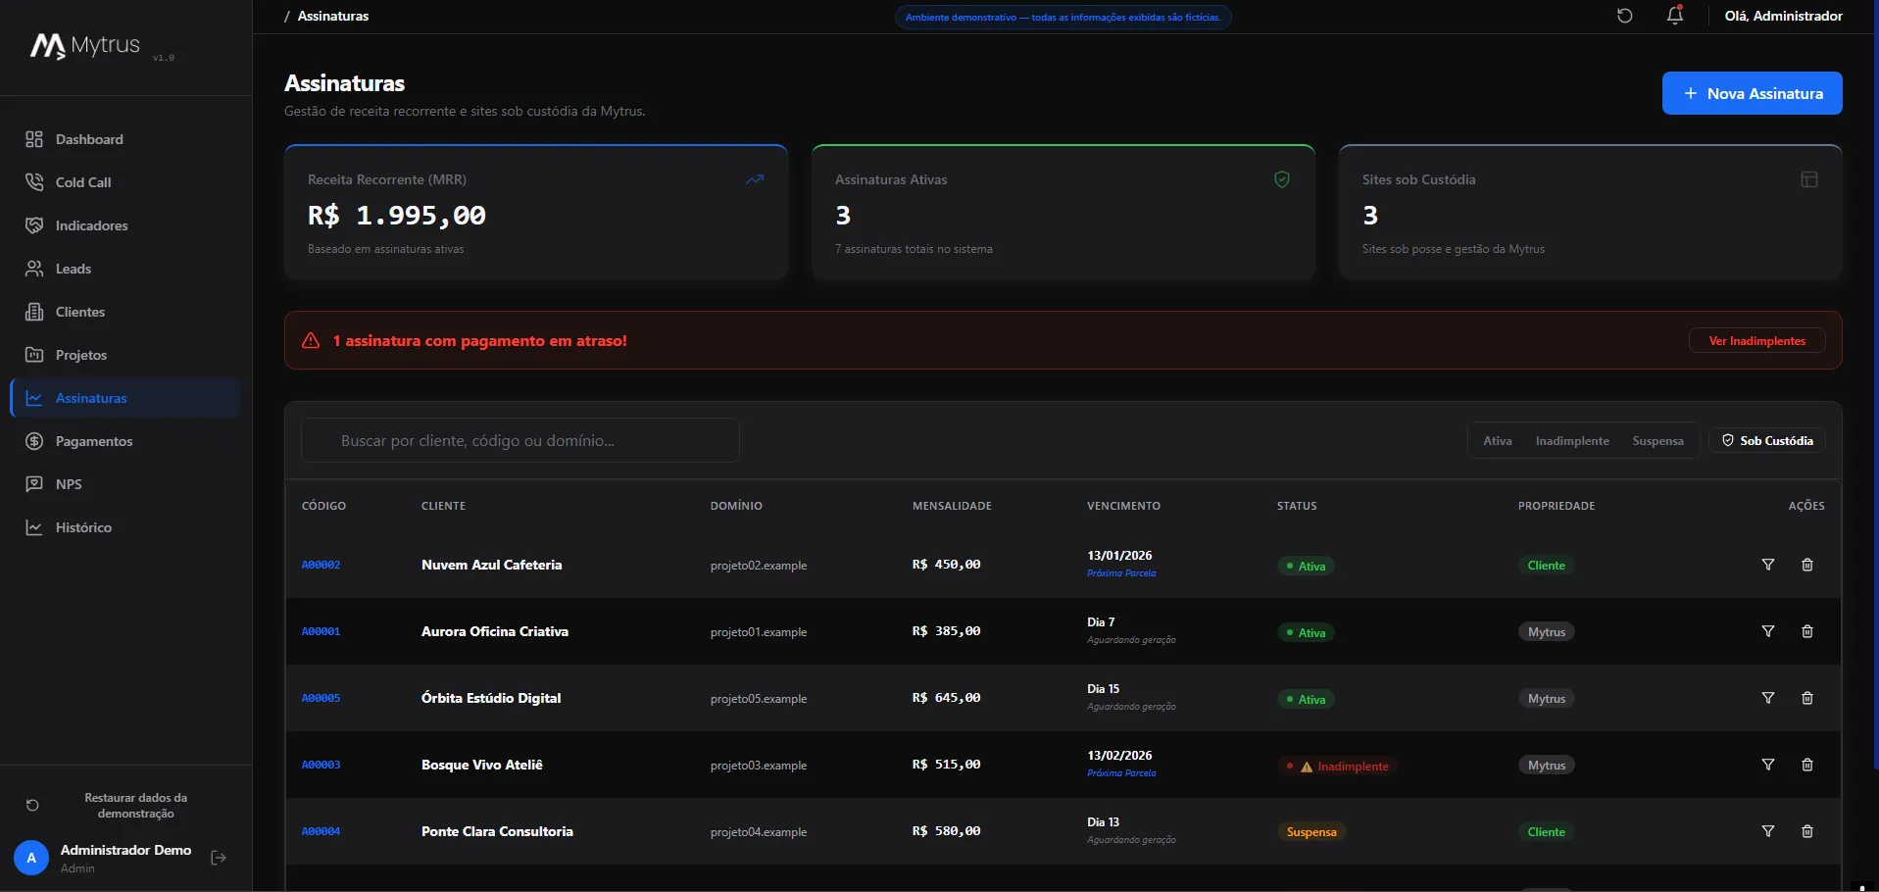
Task: Open subscription code A00002
Action: click(x=321, y=565)
